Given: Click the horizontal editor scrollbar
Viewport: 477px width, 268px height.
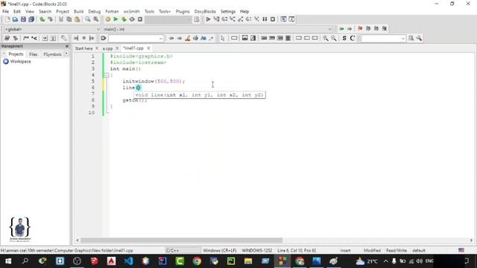Looking at the screenshot, I should [x=181, y=240].
